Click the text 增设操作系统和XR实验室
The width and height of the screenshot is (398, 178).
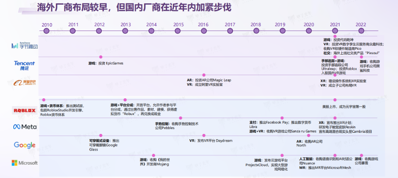tap(347, 81)
